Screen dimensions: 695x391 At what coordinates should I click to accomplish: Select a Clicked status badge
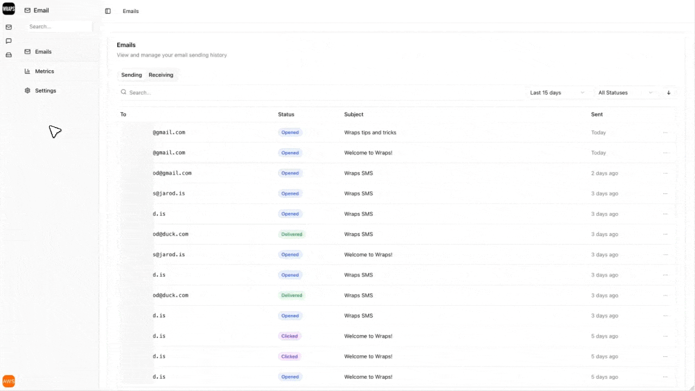coord(289,336)
